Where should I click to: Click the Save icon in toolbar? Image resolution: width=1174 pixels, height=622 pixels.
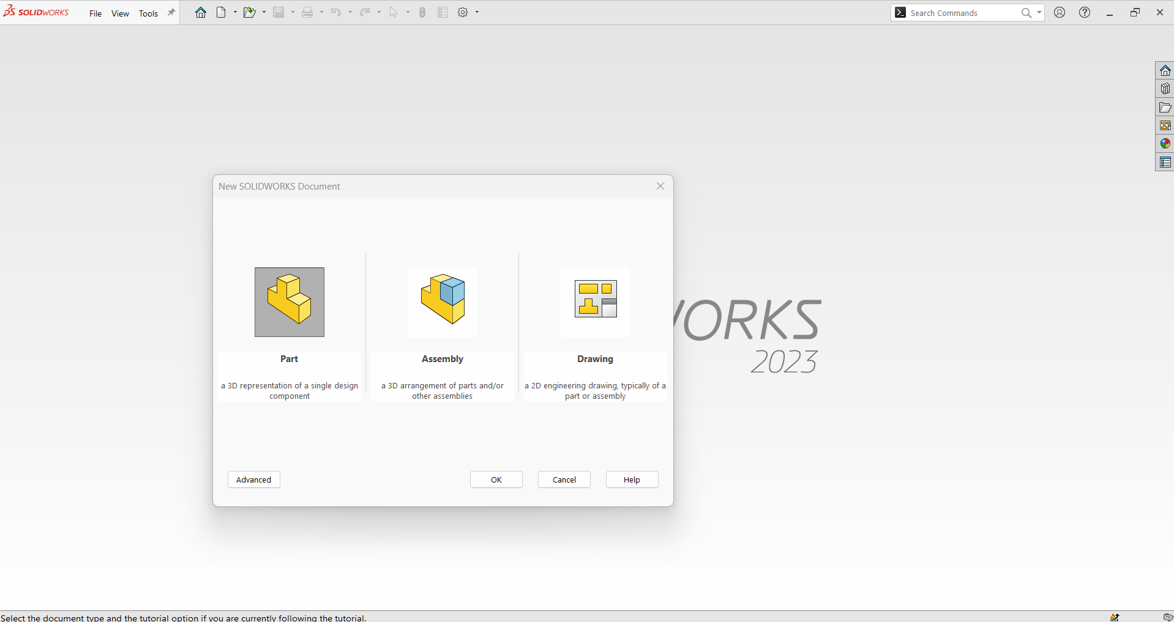click(279, 12)
